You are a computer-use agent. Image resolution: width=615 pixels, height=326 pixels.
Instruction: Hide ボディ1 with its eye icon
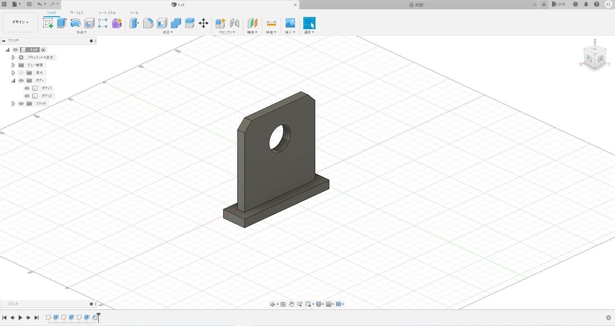click(27, 88)
